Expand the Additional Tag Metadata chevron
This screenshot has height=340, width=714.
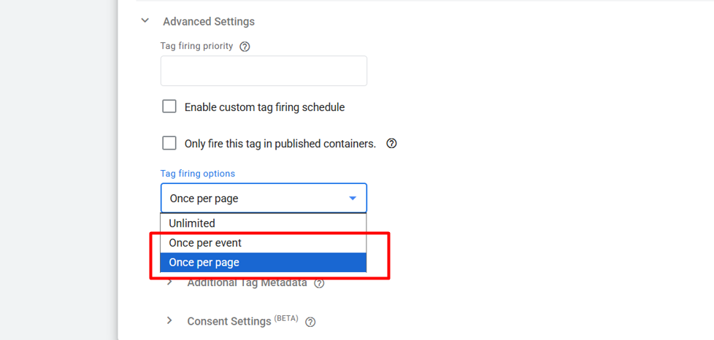pyautogui.click(x=169, y=282)
